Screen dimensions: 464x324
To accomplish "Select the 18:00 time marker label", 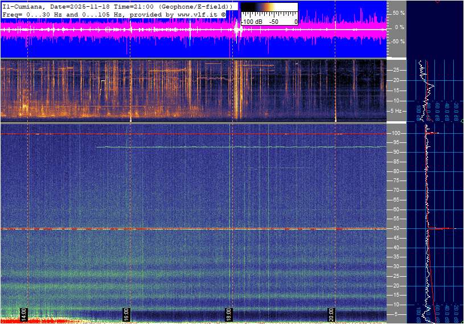I will click(229, 315).
